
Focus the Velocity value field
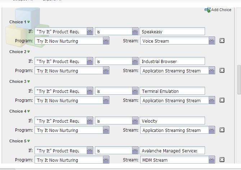tap(172, 121)
